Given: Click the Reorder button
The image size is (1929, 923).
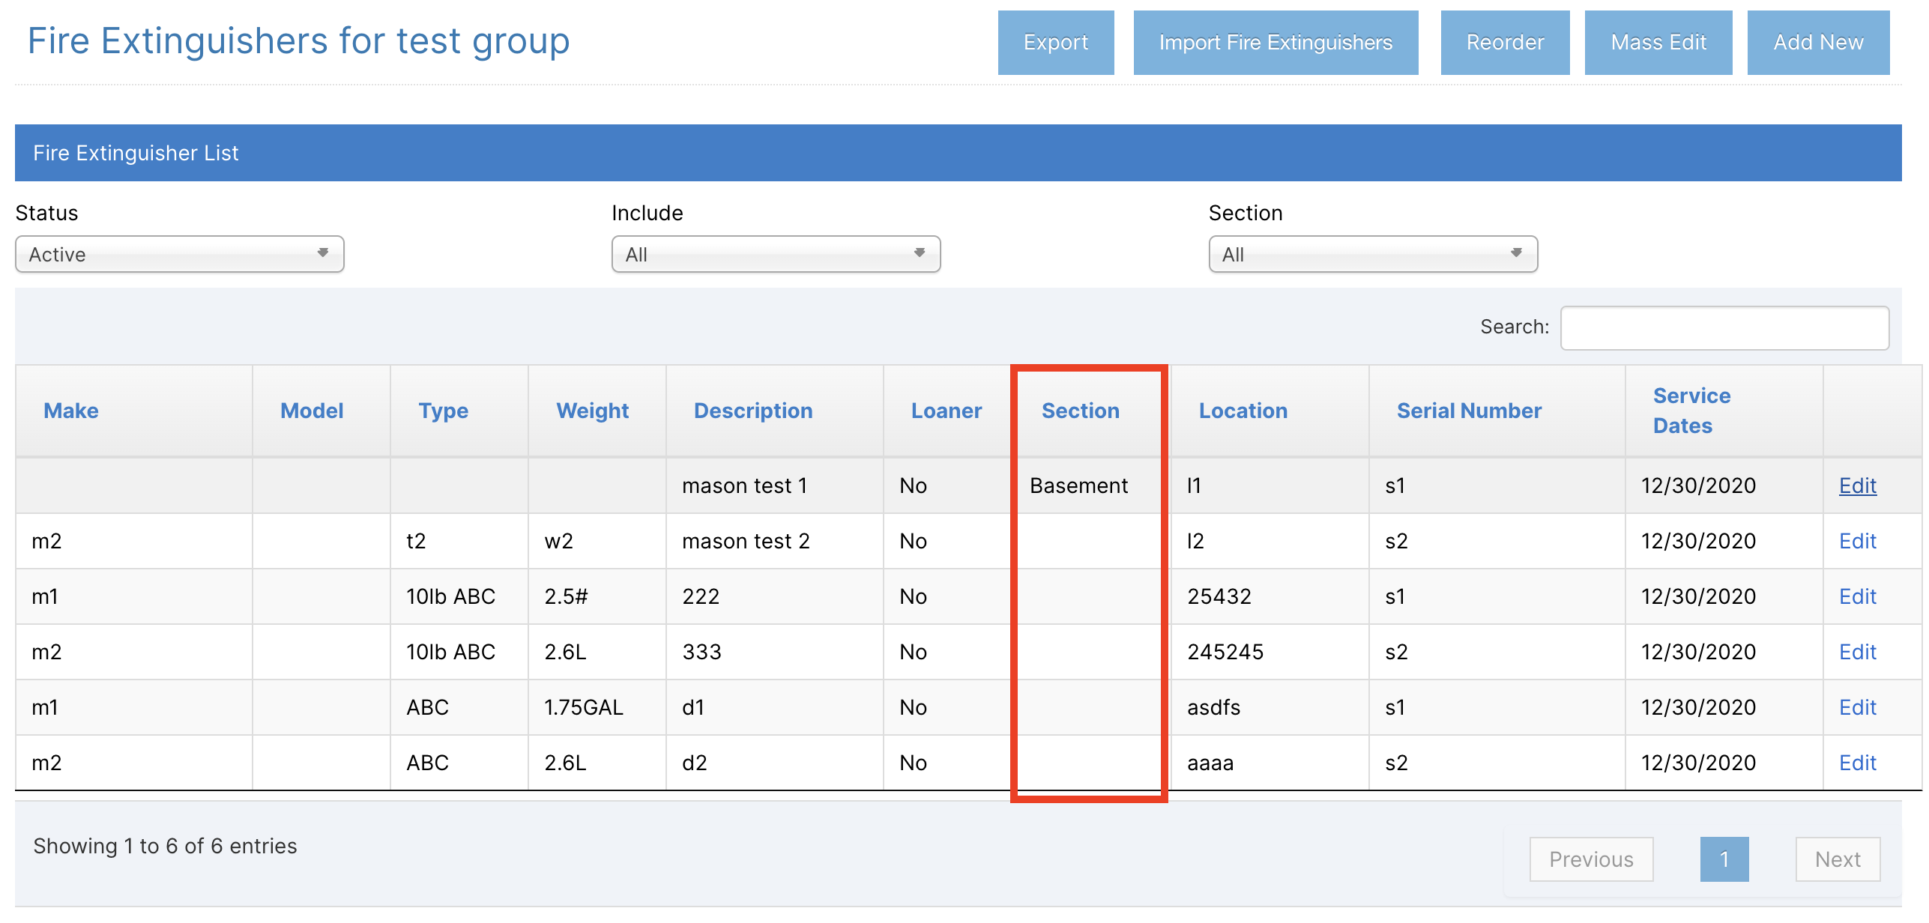Looking at the screenshot, I should 1504,43.
